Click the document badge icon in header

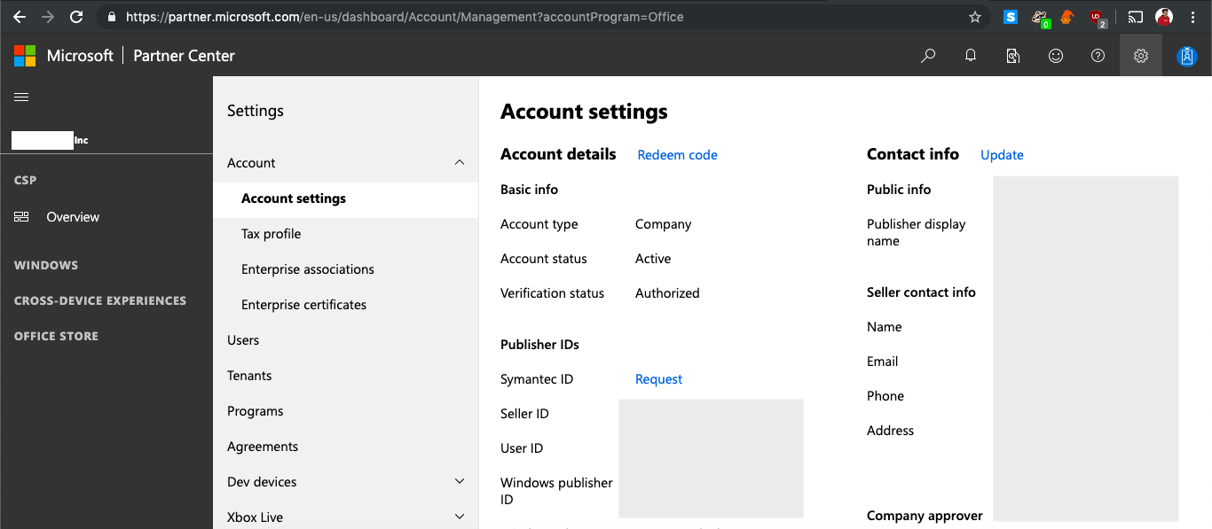point(1013,56)
